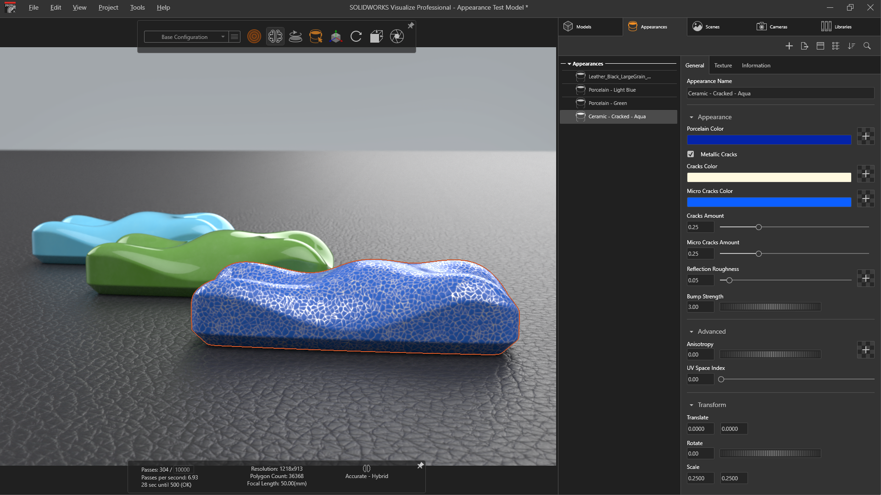The image size is (881, 495).
Task: Switch to the Cameras tab
Action: pyautogui.click(x=783, y=27)
